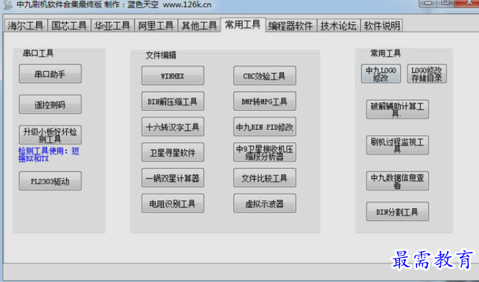The image size is (479, 282).
Task: Launch the 串口助手 tool
Action: (50, 73)
